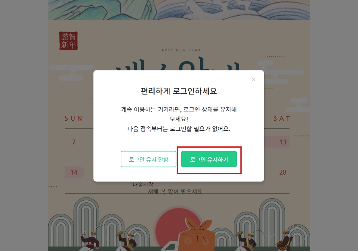Click the dancing drummer figure at bottom left
Viewport: 358px width, 251px height.
[x=90, y=241]
